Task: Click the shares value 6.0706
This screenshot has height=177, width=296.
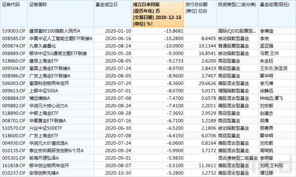Action: [x=208, y=135]
